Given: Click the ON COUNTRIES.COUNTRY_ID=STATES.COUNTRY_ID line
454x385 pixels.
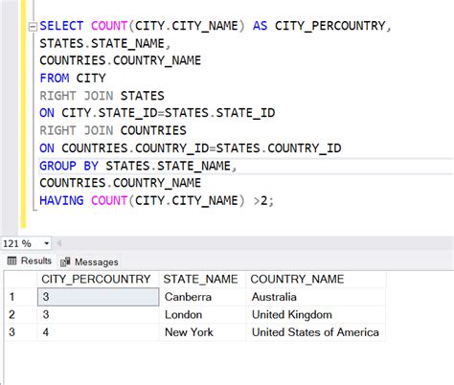Looking at the screenshot, I should point(191,148).
